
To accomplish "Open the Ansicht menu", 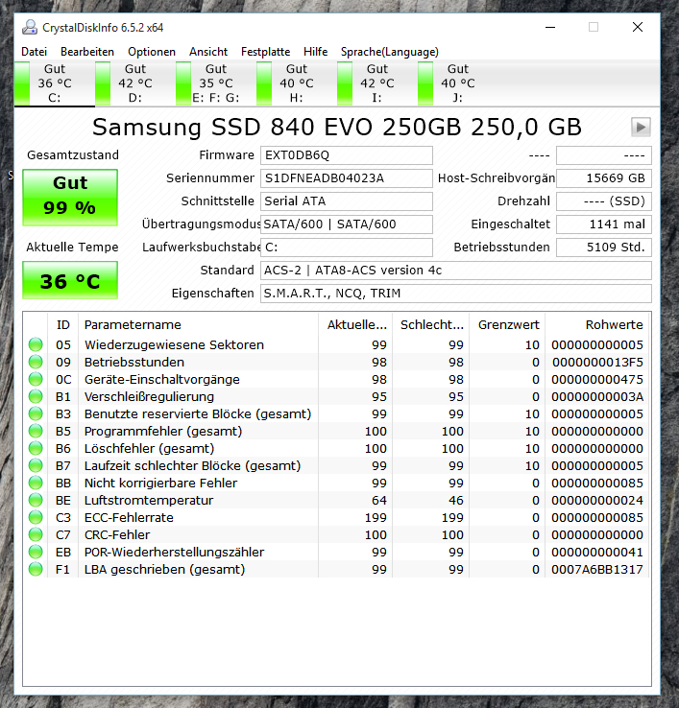I will point(208,52).
